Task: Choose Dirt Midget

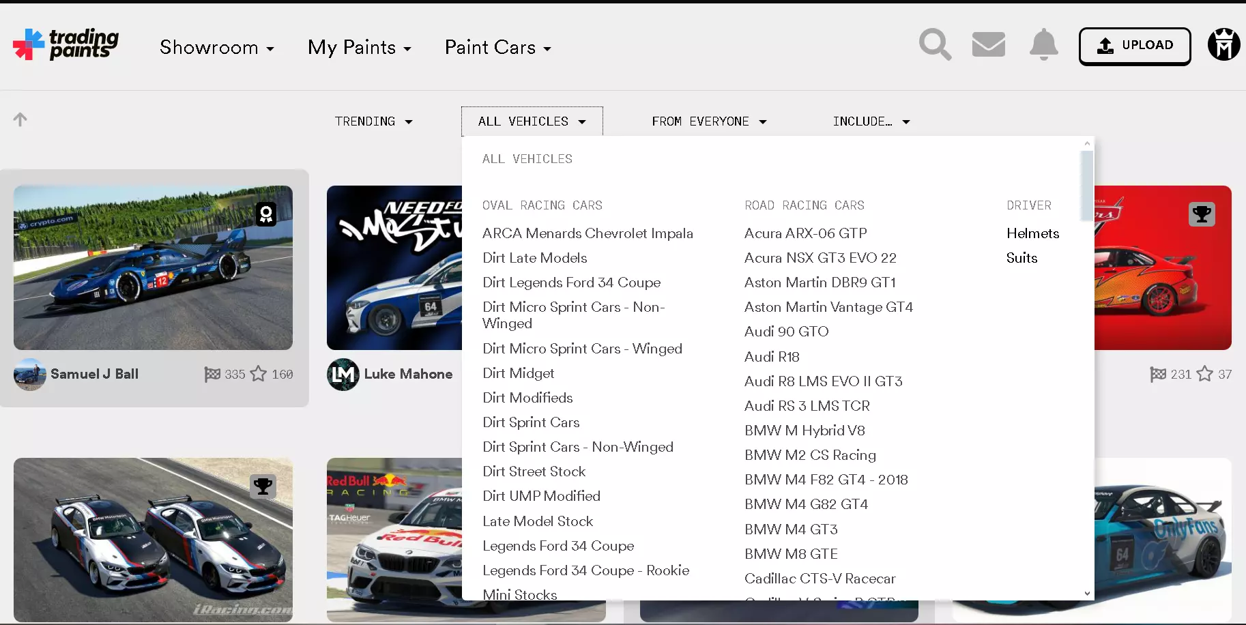Action: 519,373
